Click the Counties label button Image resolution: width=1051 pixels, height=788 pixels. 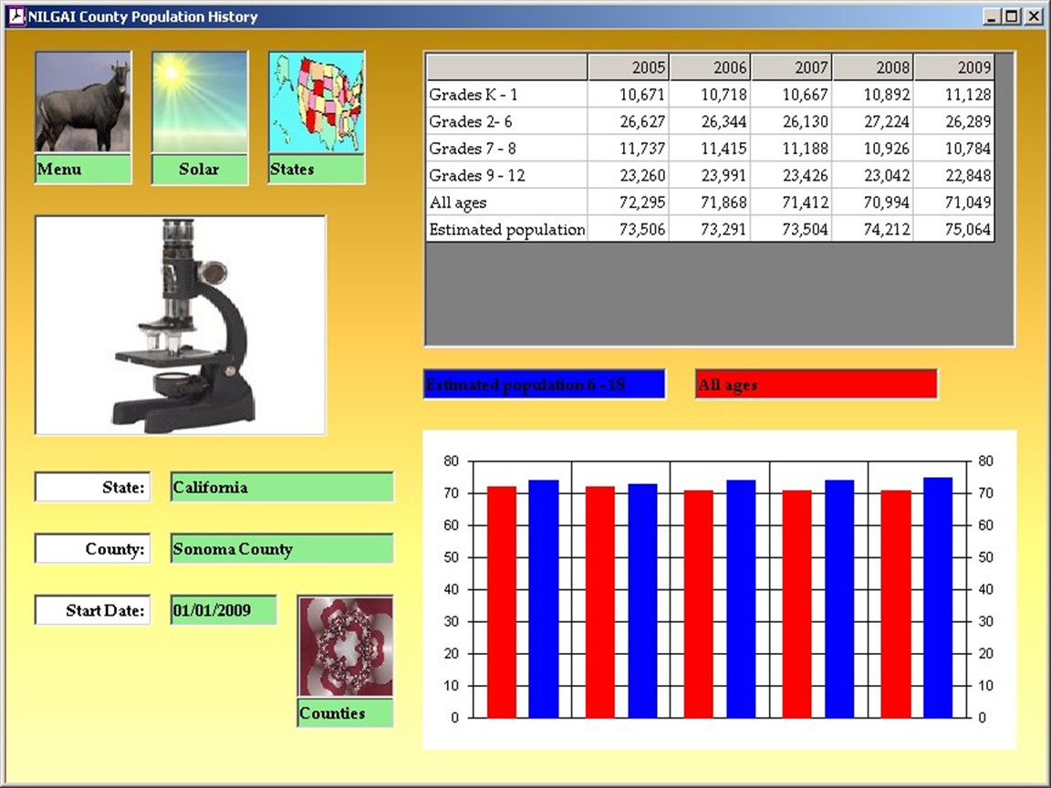(x=345, y=713)
